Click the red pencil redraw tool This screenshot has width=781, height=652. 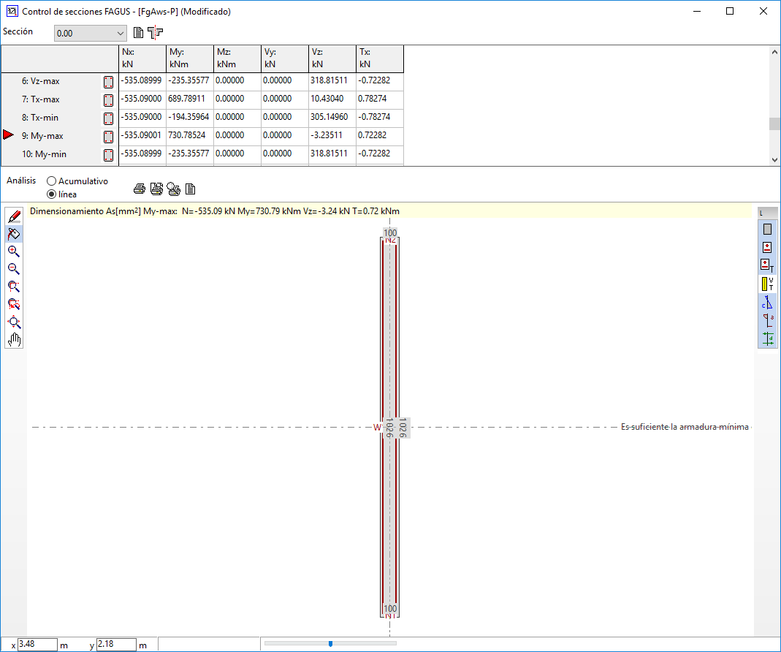click(x=14, y=216)
